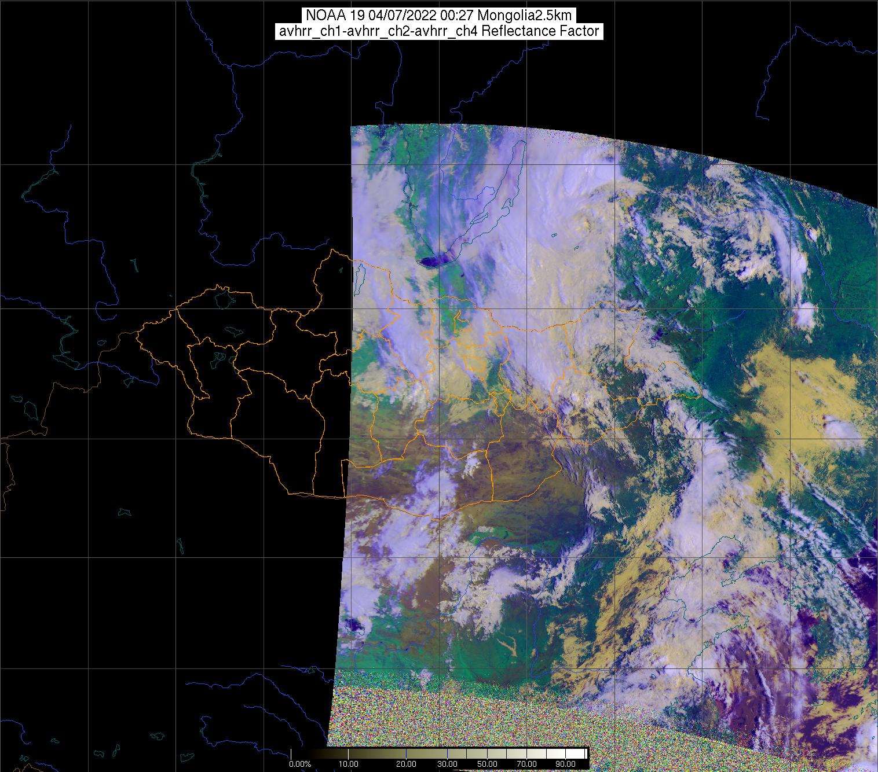Click the reflectance gradient colorbar
This screenshot has width=878, height=772.
(439, 753)
